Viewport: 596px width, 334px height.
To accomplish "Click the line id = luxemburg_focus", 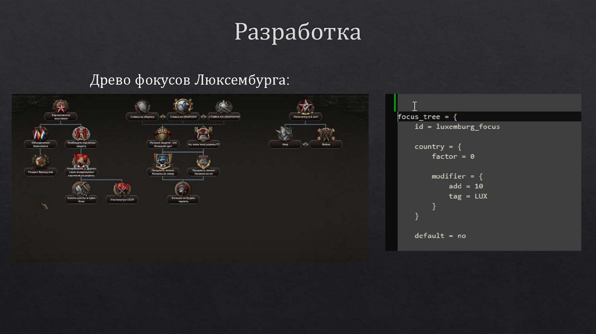I will click(457, 127).
